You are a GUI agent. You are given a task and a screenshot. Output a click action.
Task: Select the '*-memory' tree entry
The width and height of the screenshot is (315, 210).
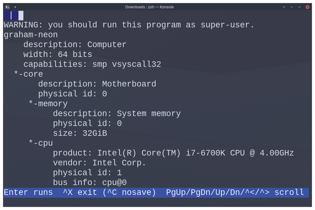click(x=48, y=104)
